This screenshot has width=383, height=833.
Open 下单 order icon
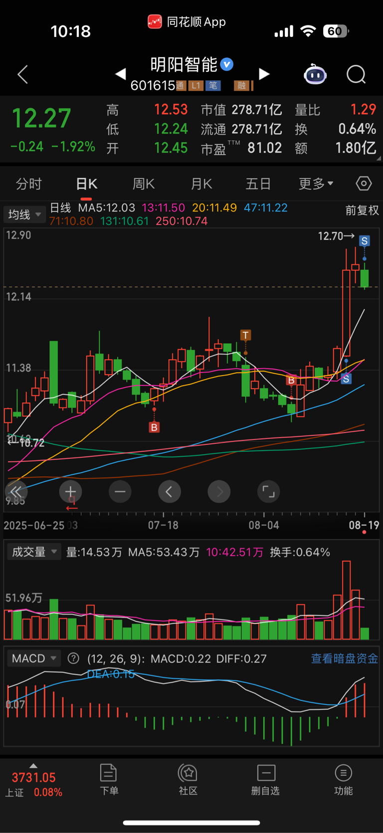(109, 779)
